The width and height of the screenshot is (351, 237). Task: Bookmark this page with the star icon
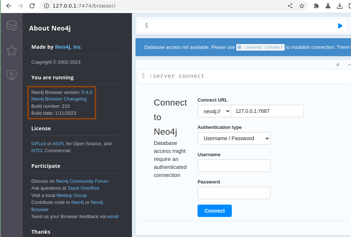point(302,6)
